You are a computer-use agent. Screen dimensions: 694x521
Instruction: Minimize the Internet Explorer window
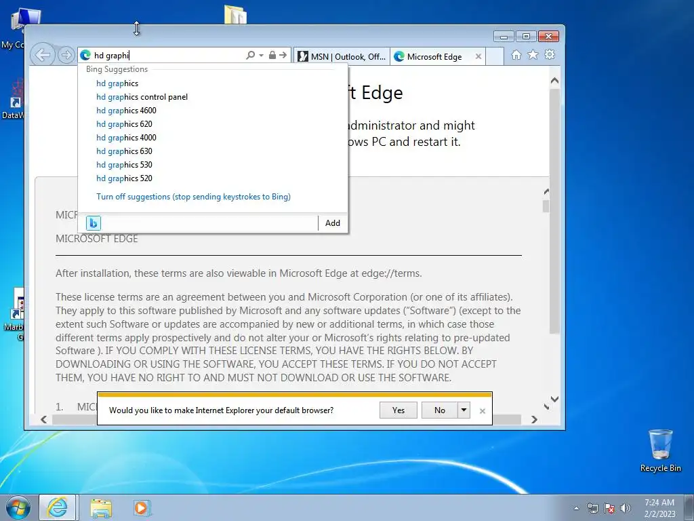[x=504, y=37]
